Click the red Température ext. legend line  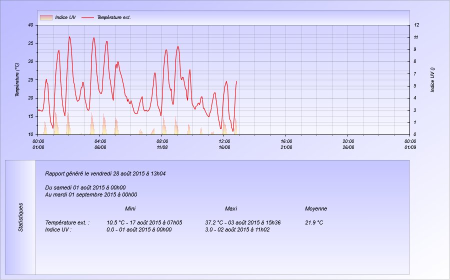tap(87, 17)
